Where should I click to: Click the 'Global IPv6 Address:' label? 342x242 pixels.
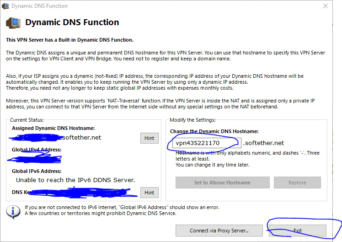(x=37, y=171)
